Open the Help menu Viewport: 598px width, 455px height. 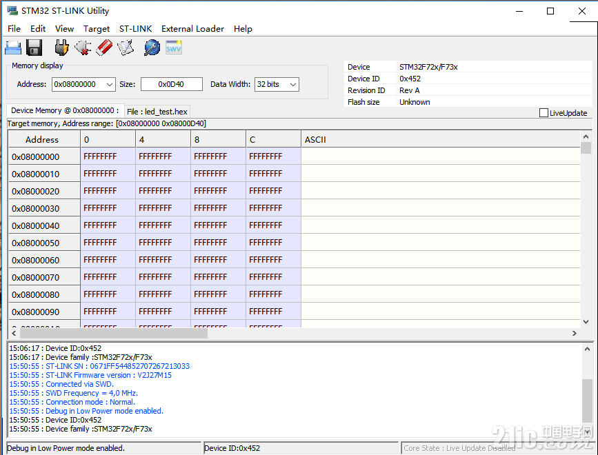tap(243, 28)
